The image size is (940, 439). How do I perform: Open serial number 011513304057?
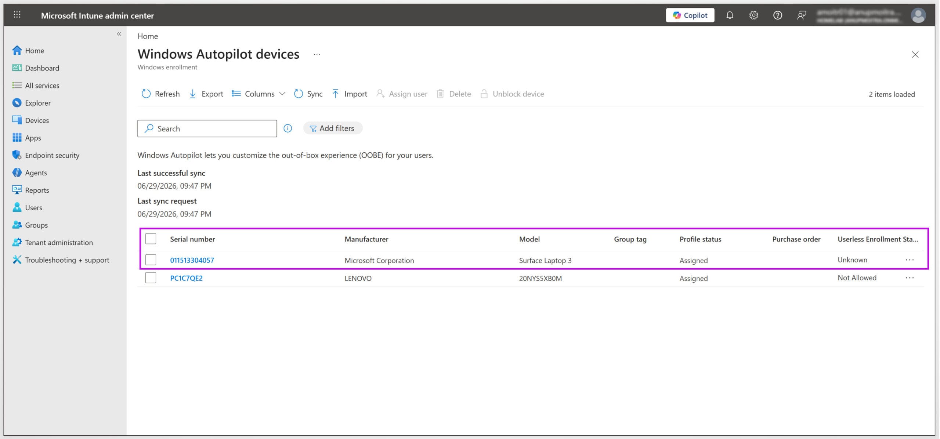(192, 260)
